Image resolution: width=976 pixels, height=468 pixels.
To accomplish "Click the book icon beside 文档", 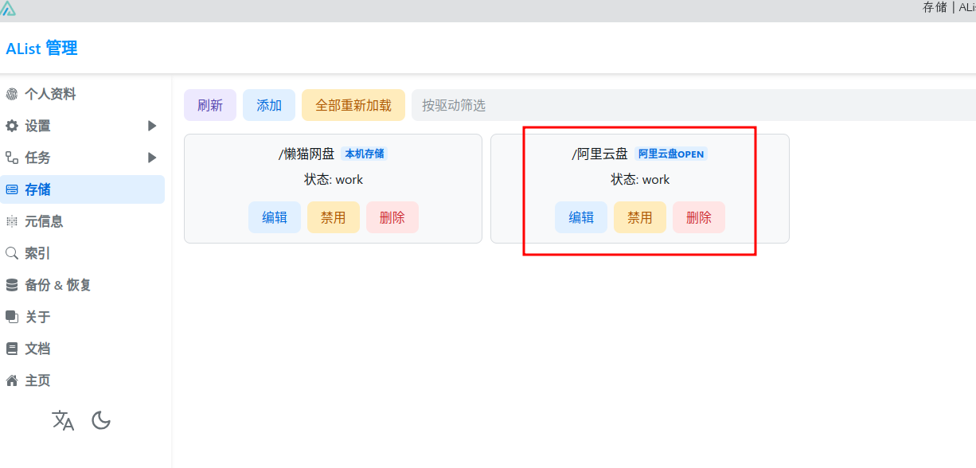I will (12, 349).
